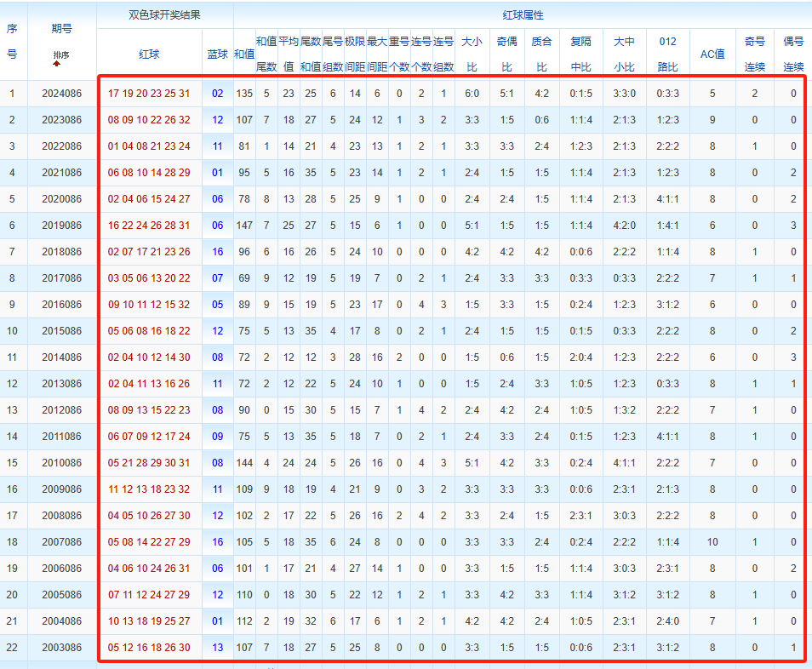Click blue ball 13 in row 2003086
This screenshot has width=812, height=669.
coord(218,648)
